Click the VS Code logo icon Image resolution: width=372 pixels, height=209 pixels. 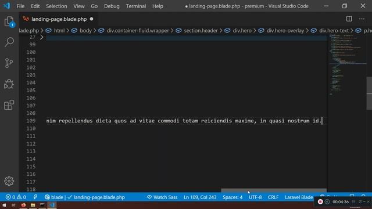click(6, 6)
